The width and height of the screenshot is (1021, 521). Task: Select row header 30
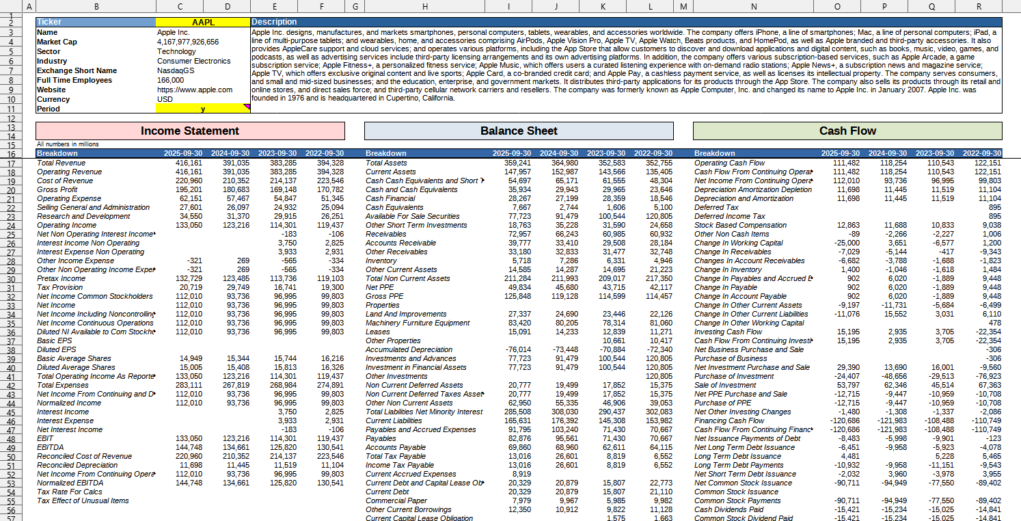coord(12,278)
